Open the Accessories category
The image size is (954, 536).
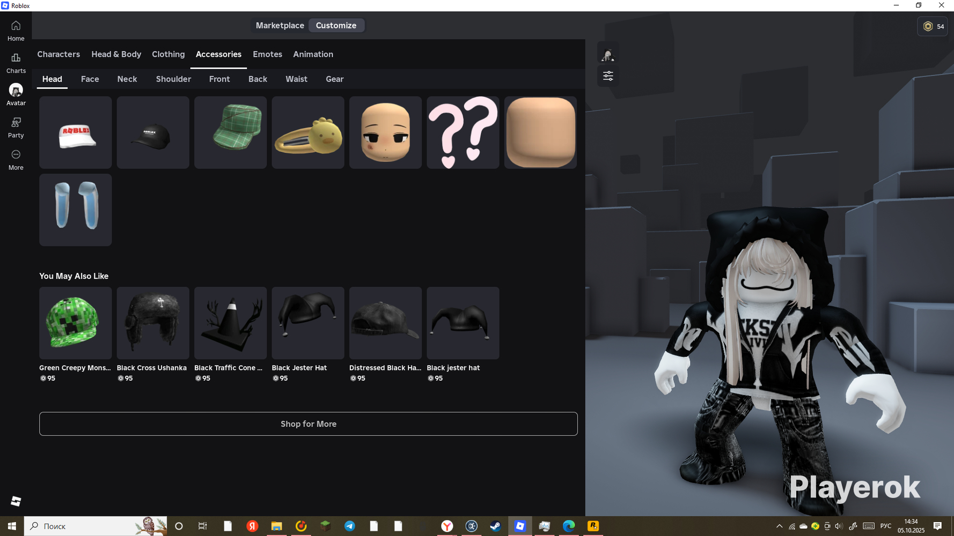218,54
